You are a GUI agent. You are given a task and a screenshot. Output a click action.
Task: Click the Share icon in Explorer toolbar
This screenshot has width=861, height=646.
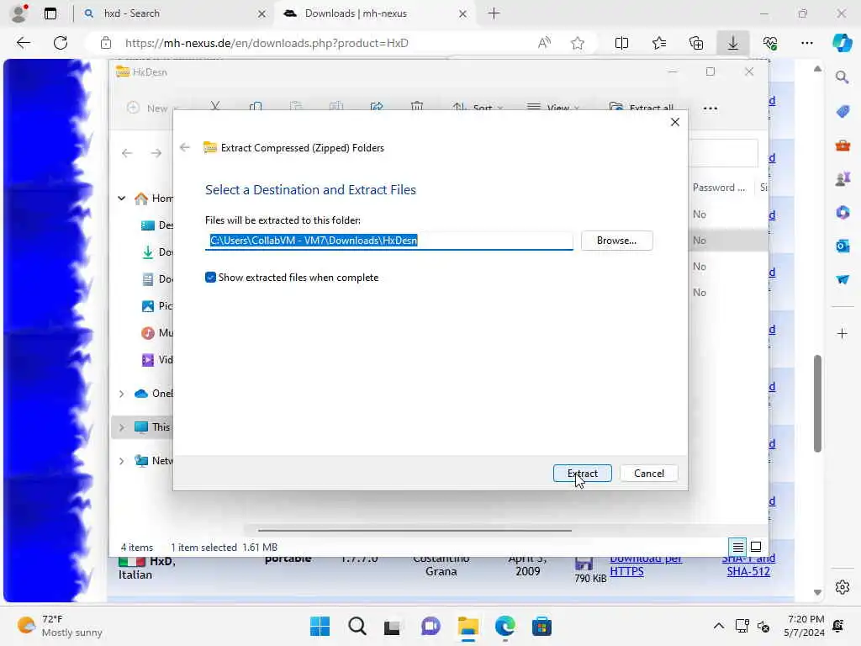377,107
